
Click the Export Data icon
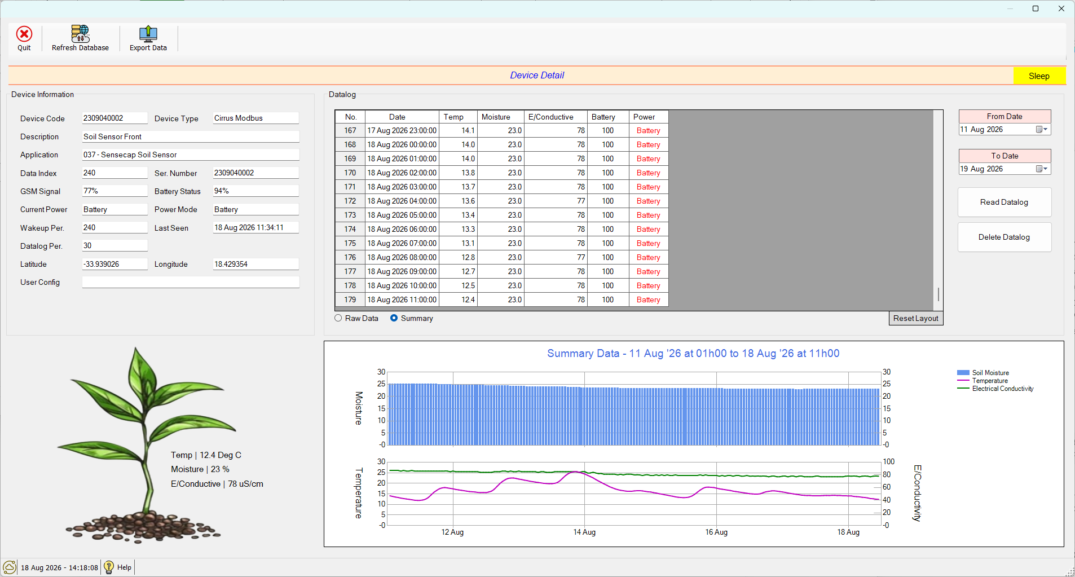coord(148,34)
